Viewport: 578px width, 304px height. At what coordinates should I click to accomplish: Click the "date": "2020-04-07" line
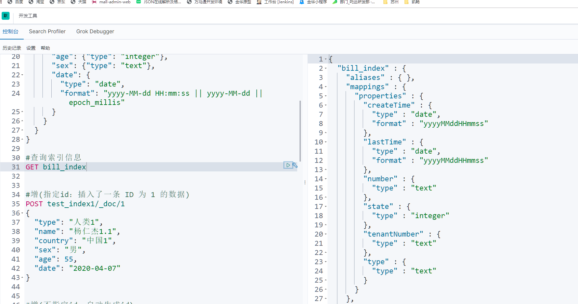point(77,268)
